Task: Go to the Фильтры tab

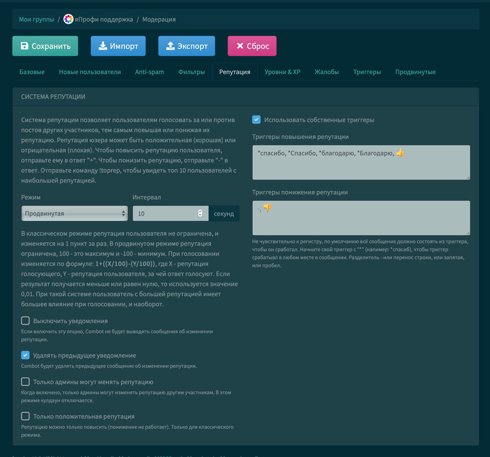Action: click(191, 72)
